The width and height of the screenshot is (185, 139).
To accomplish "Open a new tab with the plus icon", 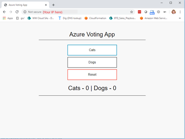I will pos(53,5).
